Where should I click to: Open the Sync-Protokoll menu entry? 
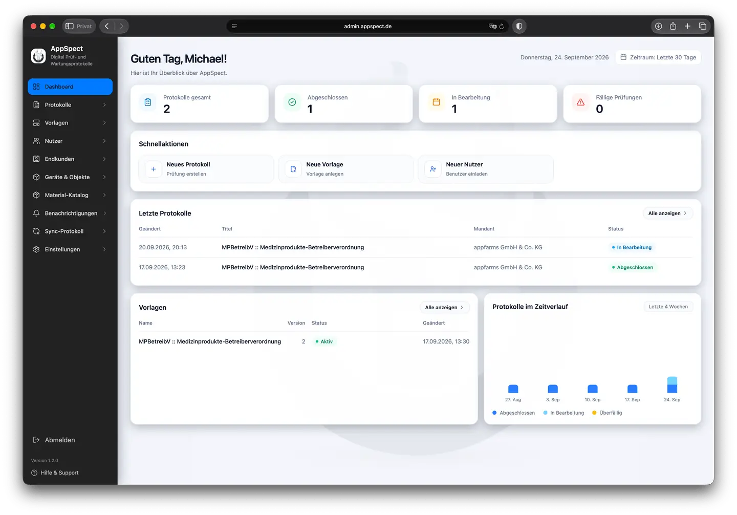(x=70, y=231)
